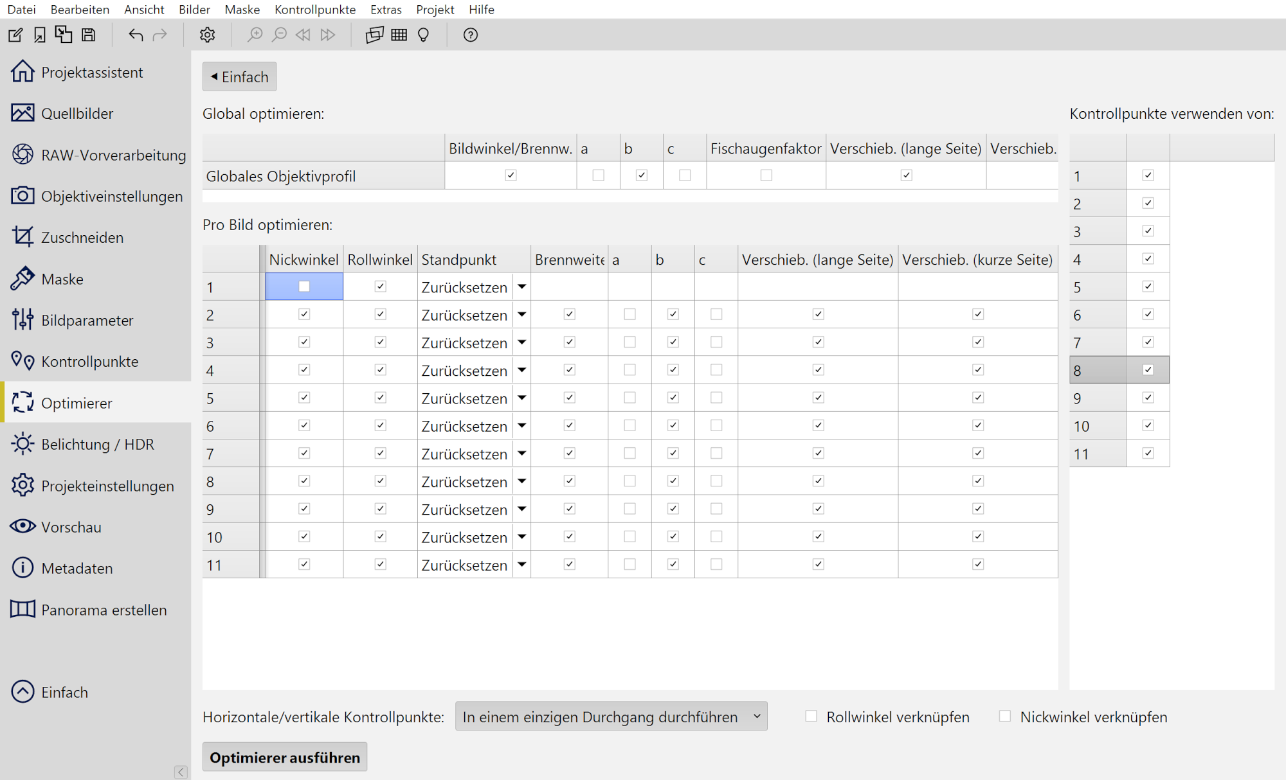Expand Standpunkt dropdown arrow for image 1
The width and height of the screenshot is (1286, 780).
pyautogui.click(x=522, y=287)
